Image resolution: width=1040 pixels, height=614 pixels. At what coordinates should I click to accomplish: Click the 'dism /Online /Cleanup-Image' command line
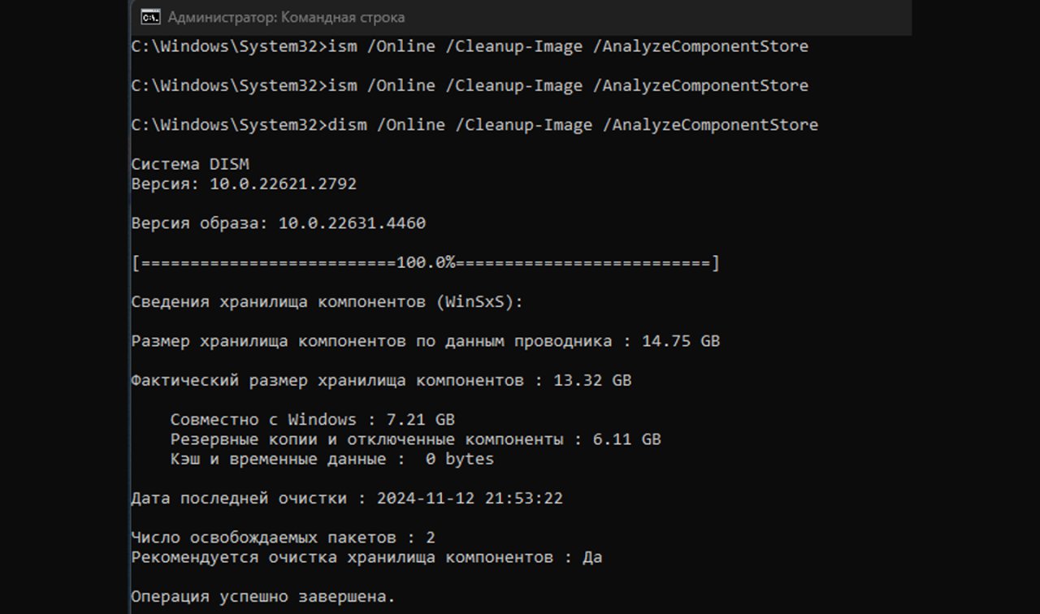tap(474, 124)
